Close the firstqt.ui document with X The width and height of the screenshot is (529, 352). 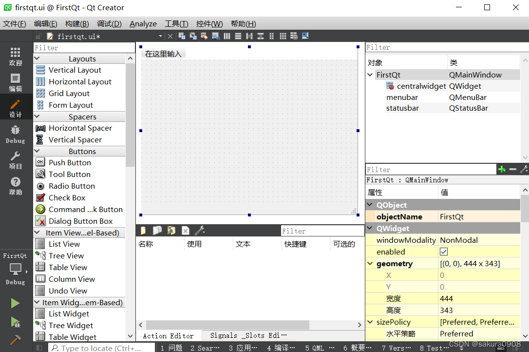coord(170,36)
